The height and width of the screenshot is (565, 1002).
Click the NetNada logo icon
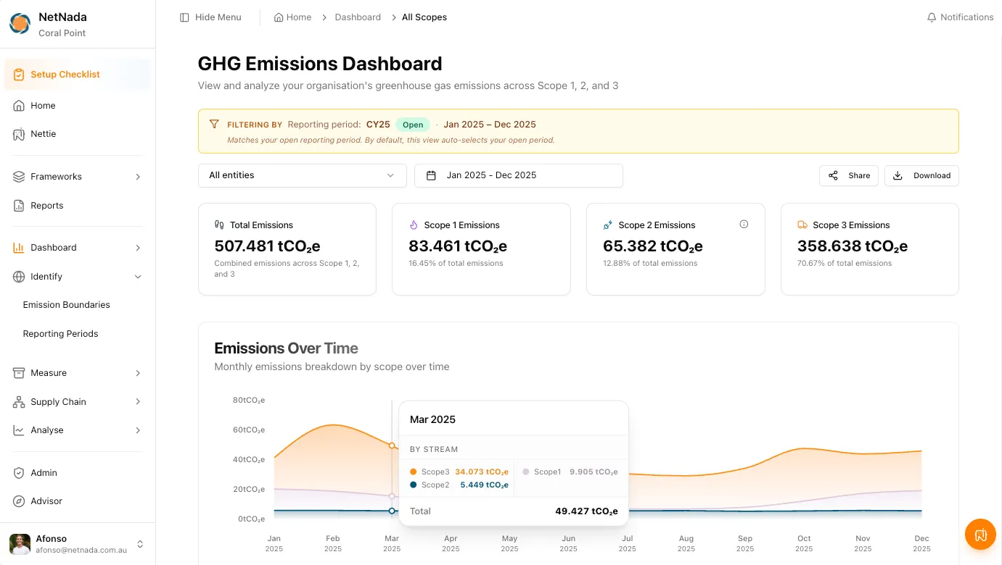[20, 24]
